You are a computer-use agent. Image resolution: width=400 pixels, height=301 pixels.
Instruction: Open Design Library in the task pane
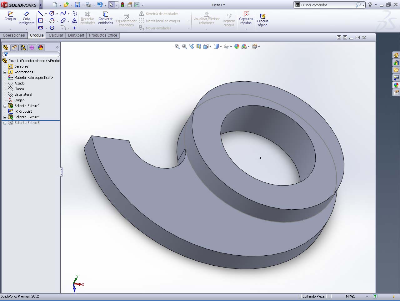(396, 63)
